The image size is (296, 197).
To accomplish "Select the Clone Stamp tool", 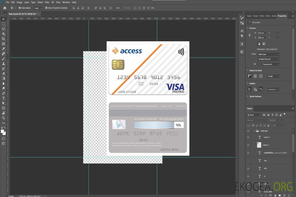I will pyautogui.click(x=3, y=64).
